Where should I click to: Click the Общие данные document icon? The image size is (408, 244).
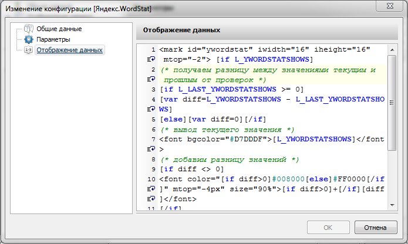click(28, 29)
